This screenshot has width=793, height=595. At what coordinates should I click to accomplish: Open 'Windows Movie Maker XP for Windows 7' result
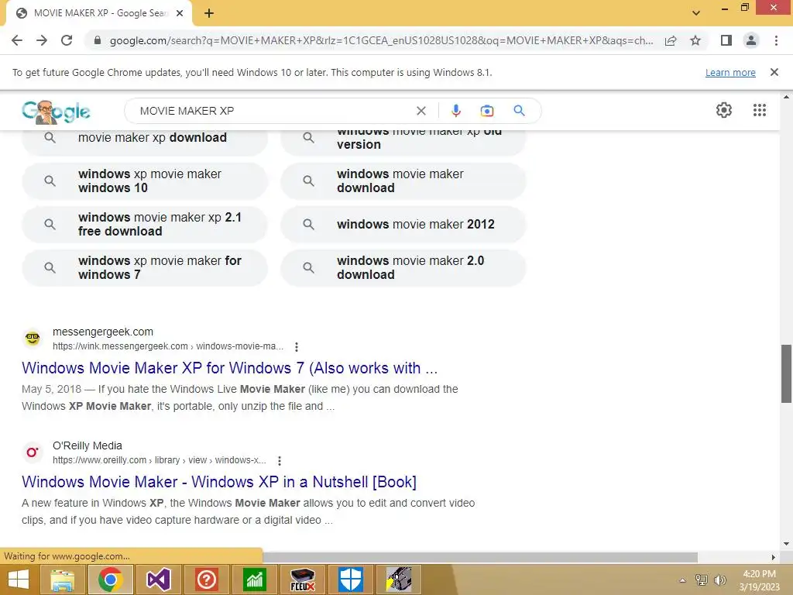[x=229, y=368]
